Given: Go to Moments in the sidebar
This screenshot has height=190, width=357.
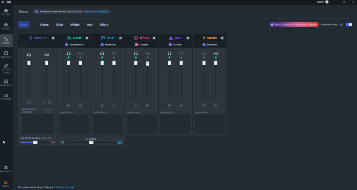Looking at the screenshot, I should click(x=6, y=54).
